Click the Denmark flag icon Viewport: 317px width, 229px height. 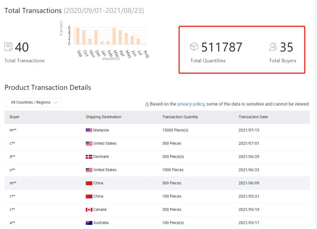pos(89,157)
